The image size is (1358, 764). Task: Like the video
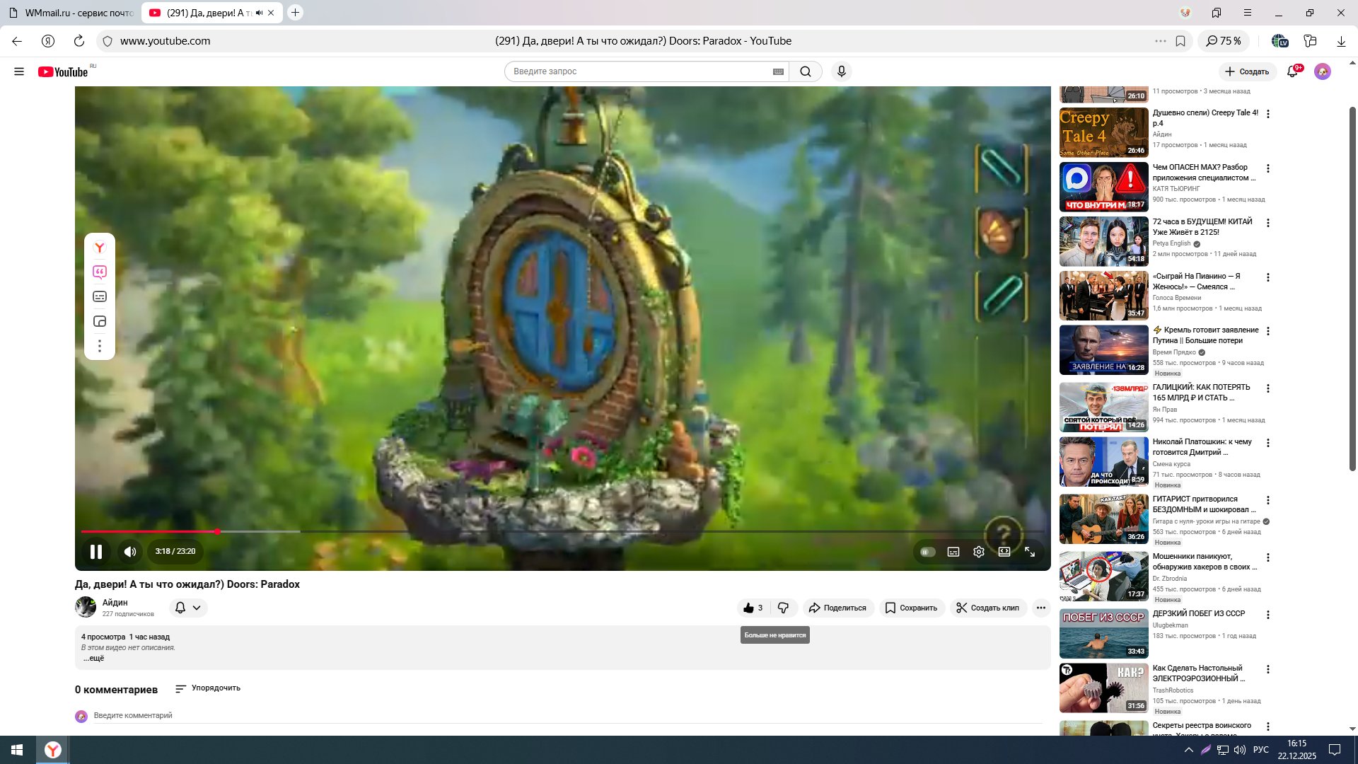(x=753, y=608)
